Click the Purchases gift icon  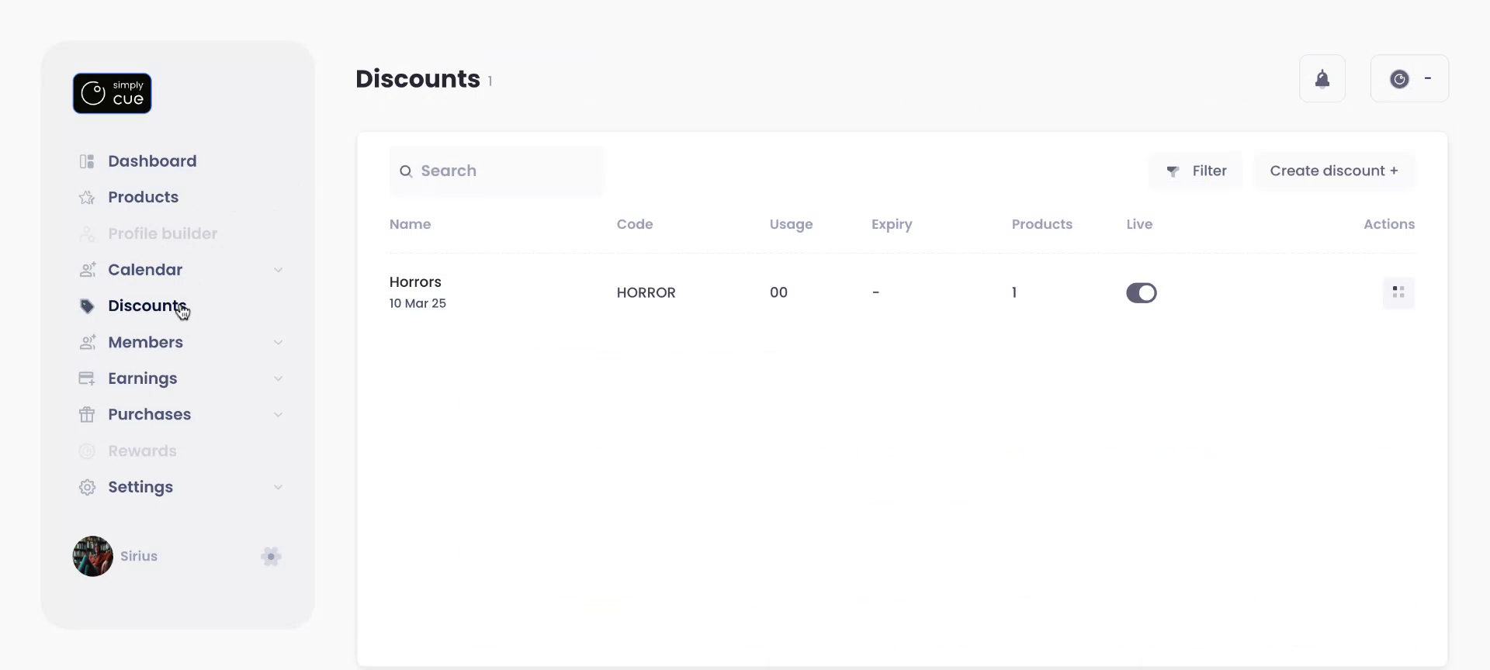(x=87, y=415)
